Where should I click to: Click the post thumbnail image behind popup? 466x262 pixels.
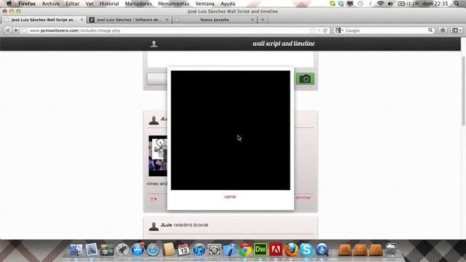click(158, 156)
